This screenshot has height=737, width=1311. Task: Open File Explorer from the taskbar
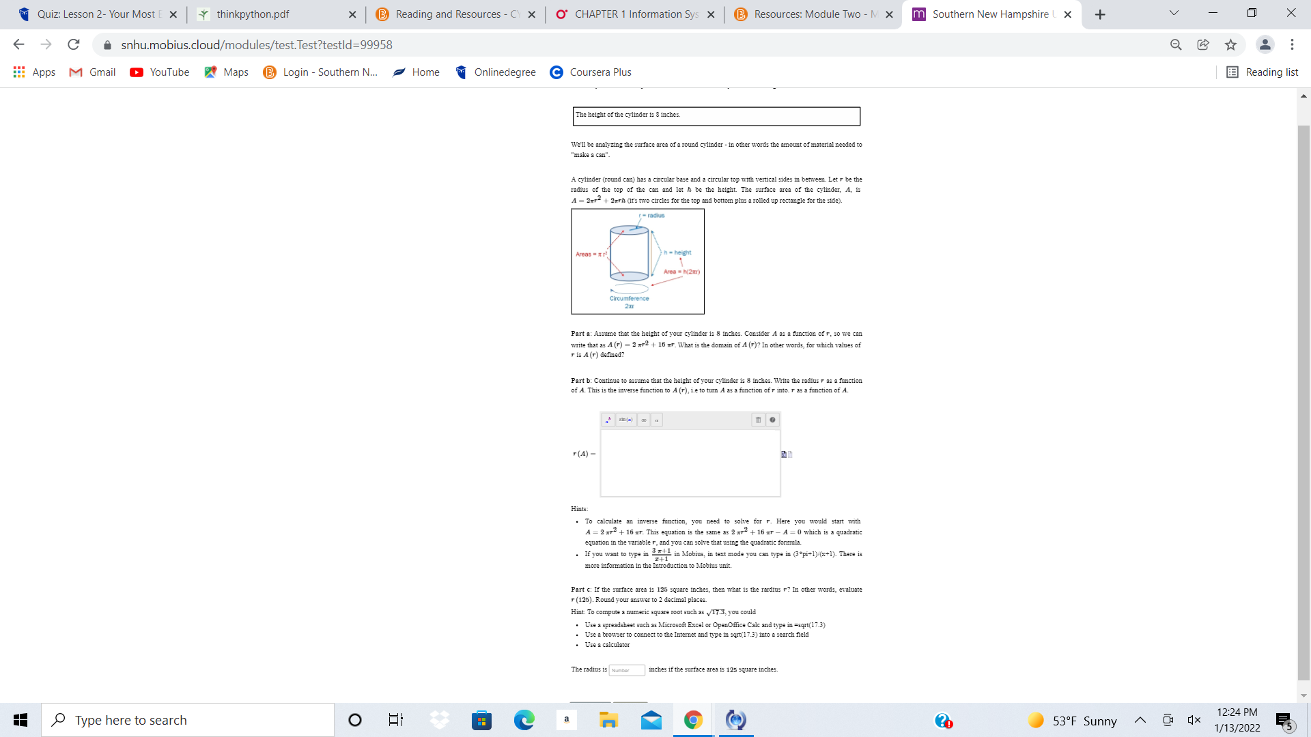pos(608,720)
